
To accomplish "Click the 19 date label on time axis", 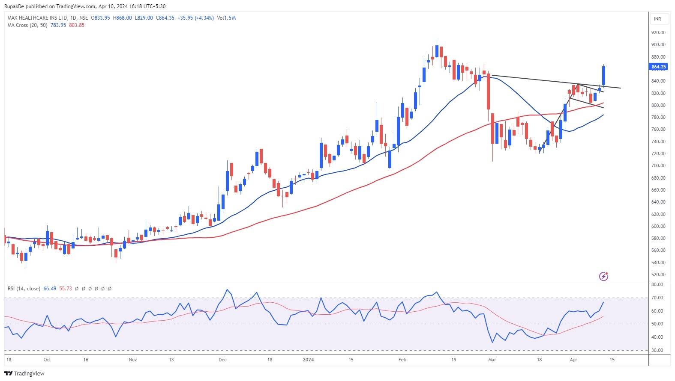I will pos(453,360).
